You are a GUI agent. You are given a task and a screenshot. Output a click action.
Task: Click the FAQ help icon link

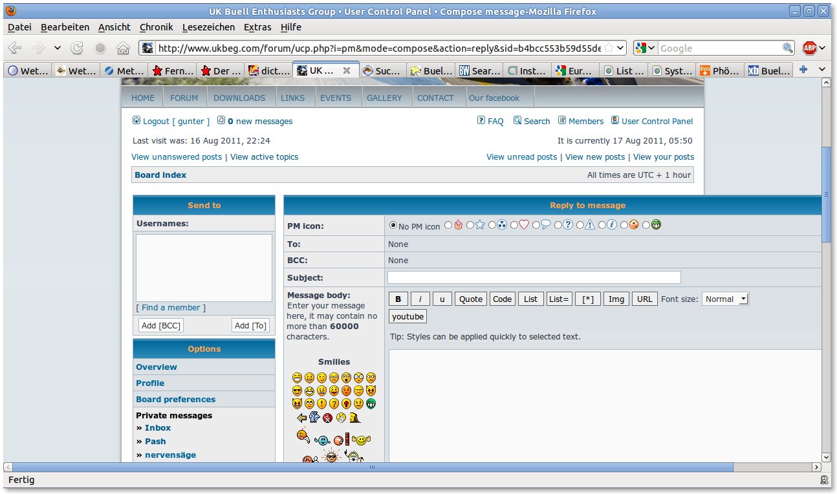point(490,121)
